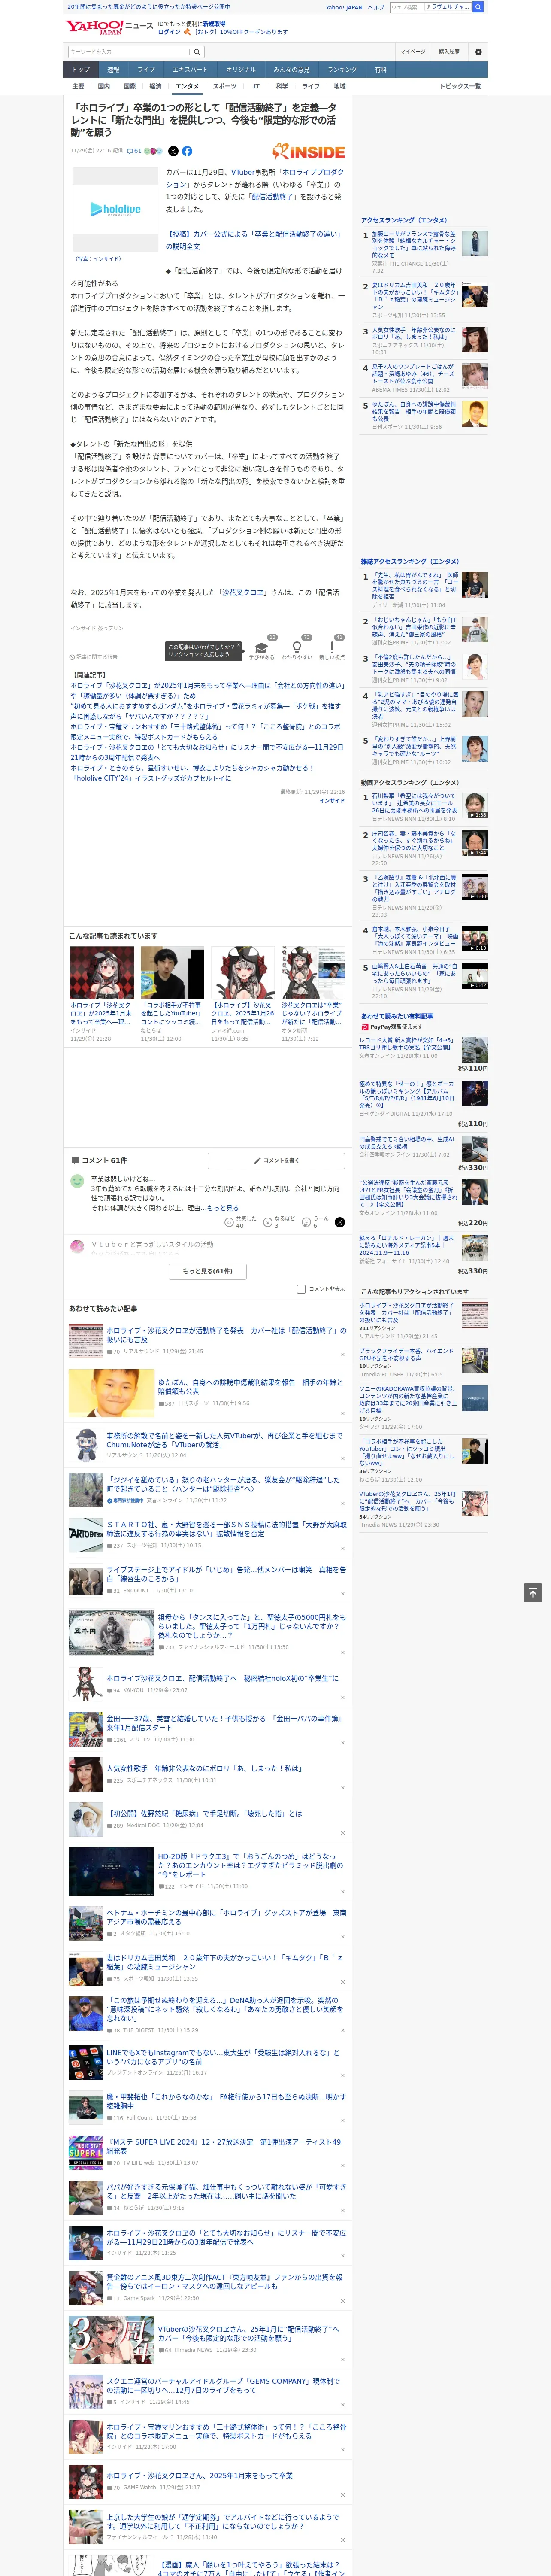Click うーん reaction on comment
This screenshot has height=2576, width=551.
coord(316,1222)
